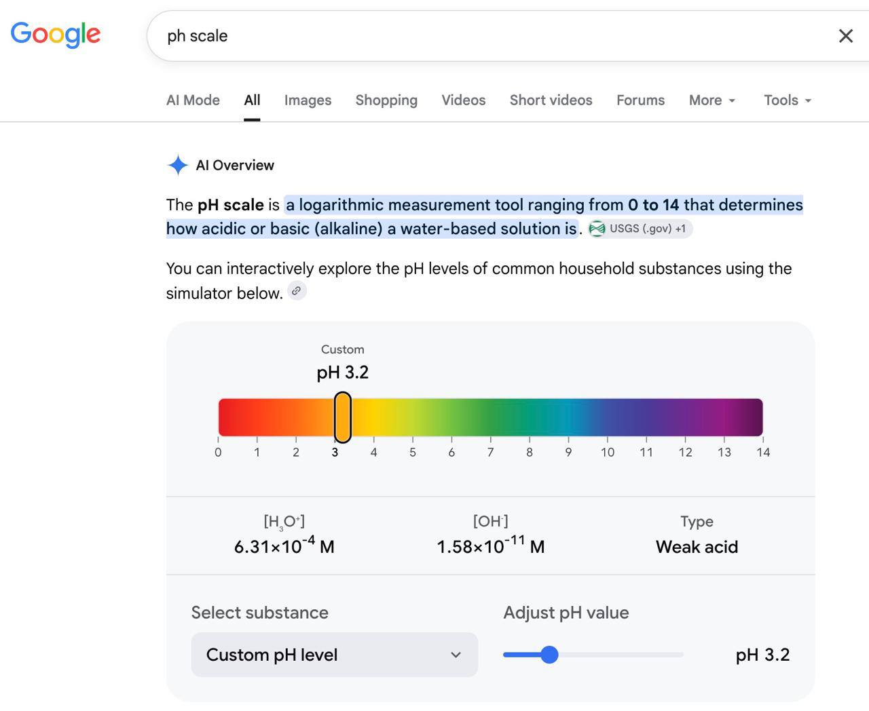Click the 'Weak acid' type value
This screenshot has width=869, height=711.
click(x=697, y=547)
